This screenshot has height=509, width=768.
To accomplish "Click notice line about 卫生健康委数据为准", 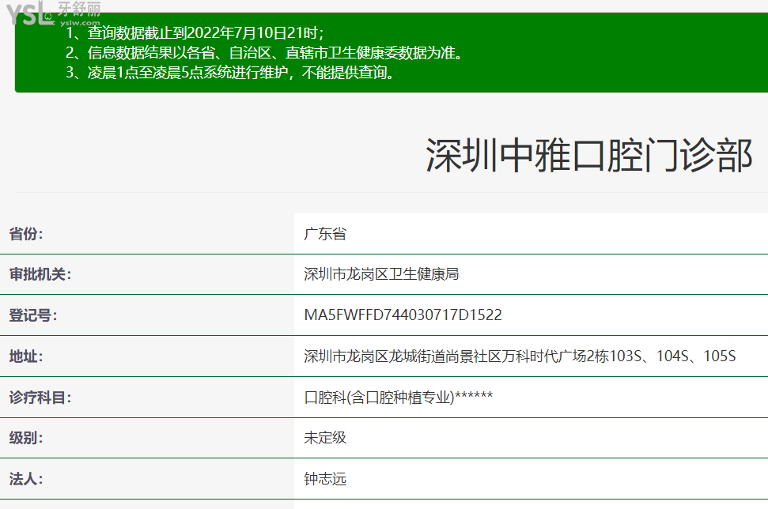I will click(x=264, y=53).
